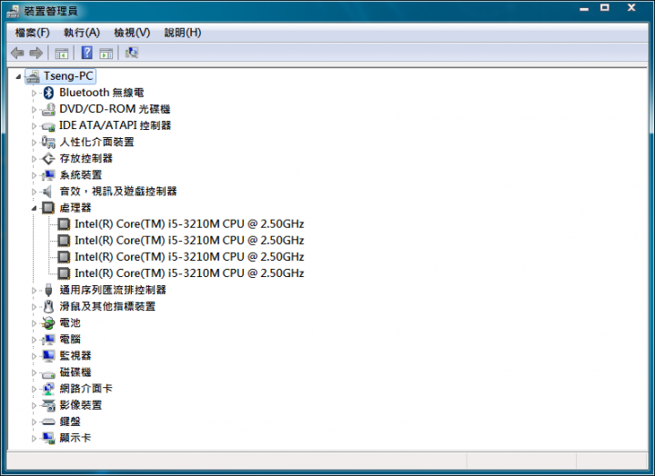Open the 說明(H) menu
Screen dimensions: 655x476
(x=183, y=33)
